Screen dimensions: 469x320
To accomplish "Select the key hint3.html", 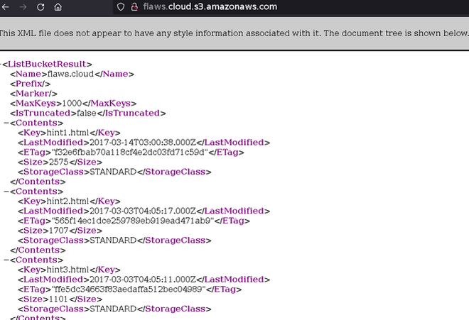I will pos(68,270).
